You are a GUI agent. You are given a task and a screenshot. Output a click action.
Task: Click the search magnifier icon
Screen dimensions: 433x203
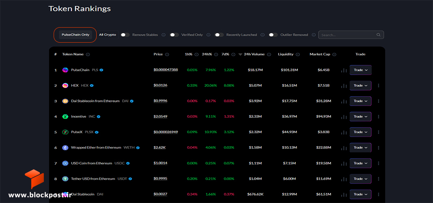tap(378, 35)
